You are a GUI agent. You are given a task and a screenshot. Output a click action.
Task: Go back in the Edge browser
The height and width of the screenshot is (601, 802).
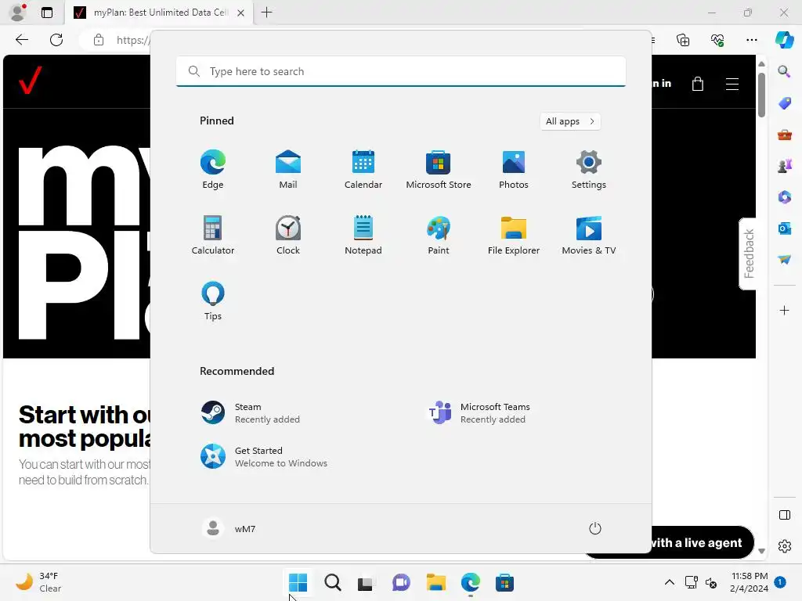[21, 40]
